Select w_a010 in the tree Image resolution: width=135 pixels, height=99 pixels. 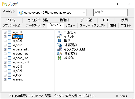coord(17,32)
